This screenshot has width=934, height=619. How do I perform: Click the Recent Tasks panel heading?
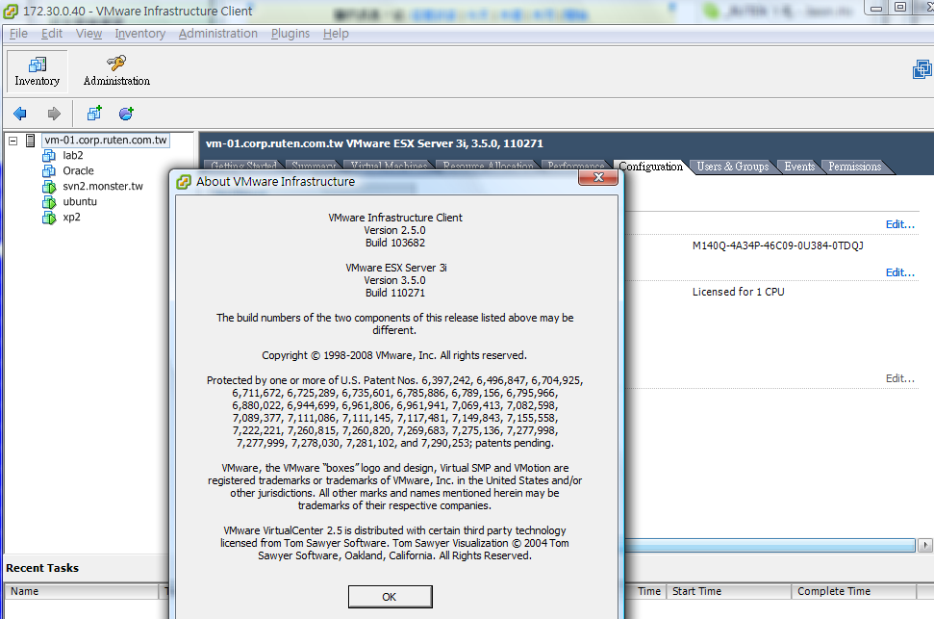click(x=42, y=568)
